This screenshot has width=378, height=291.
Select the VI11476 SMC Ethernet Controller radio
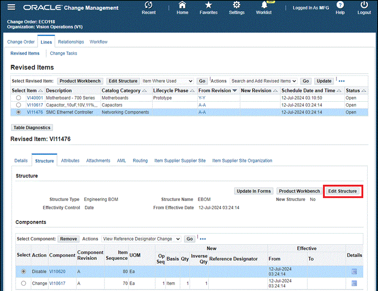19,112
